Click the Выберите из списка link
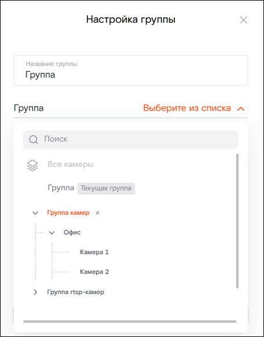The height and width of the screenshot is (337, 264). (x=187, y=108)
